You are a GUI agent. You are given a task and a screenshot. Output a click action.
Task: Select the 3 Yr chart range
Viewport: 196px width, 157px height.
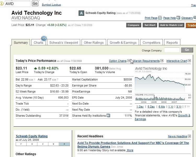coord(179,107)
